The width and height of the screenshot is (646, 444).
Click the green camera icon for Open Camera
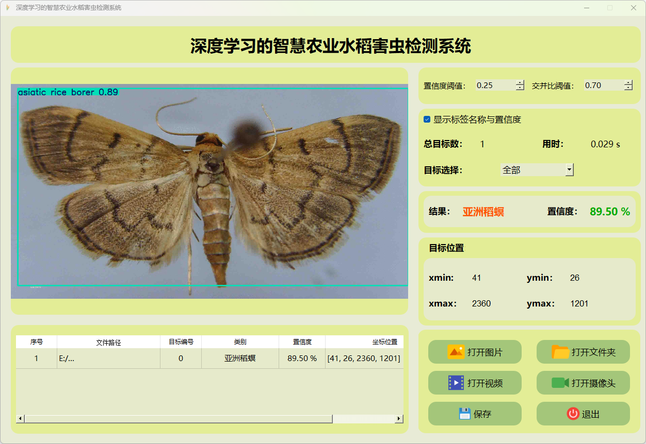coord(560,383)
